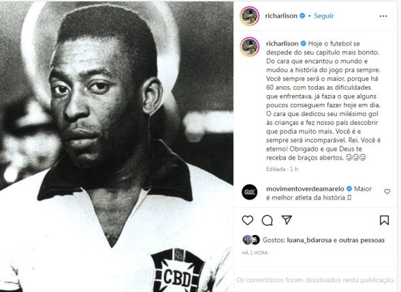Click the HÁ 1 HORA timestamp
This screenshot has height=292, width=401.
[x=255, y=253]
